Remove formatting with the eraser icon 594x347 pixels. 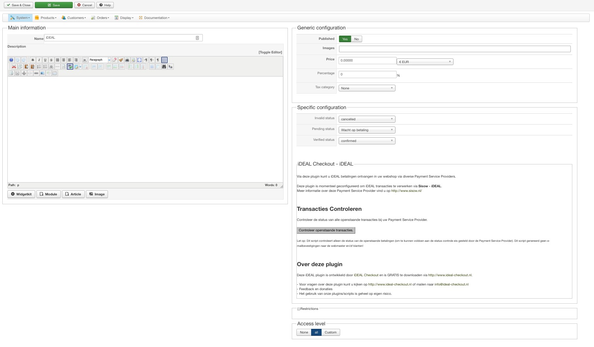[115, 60]
